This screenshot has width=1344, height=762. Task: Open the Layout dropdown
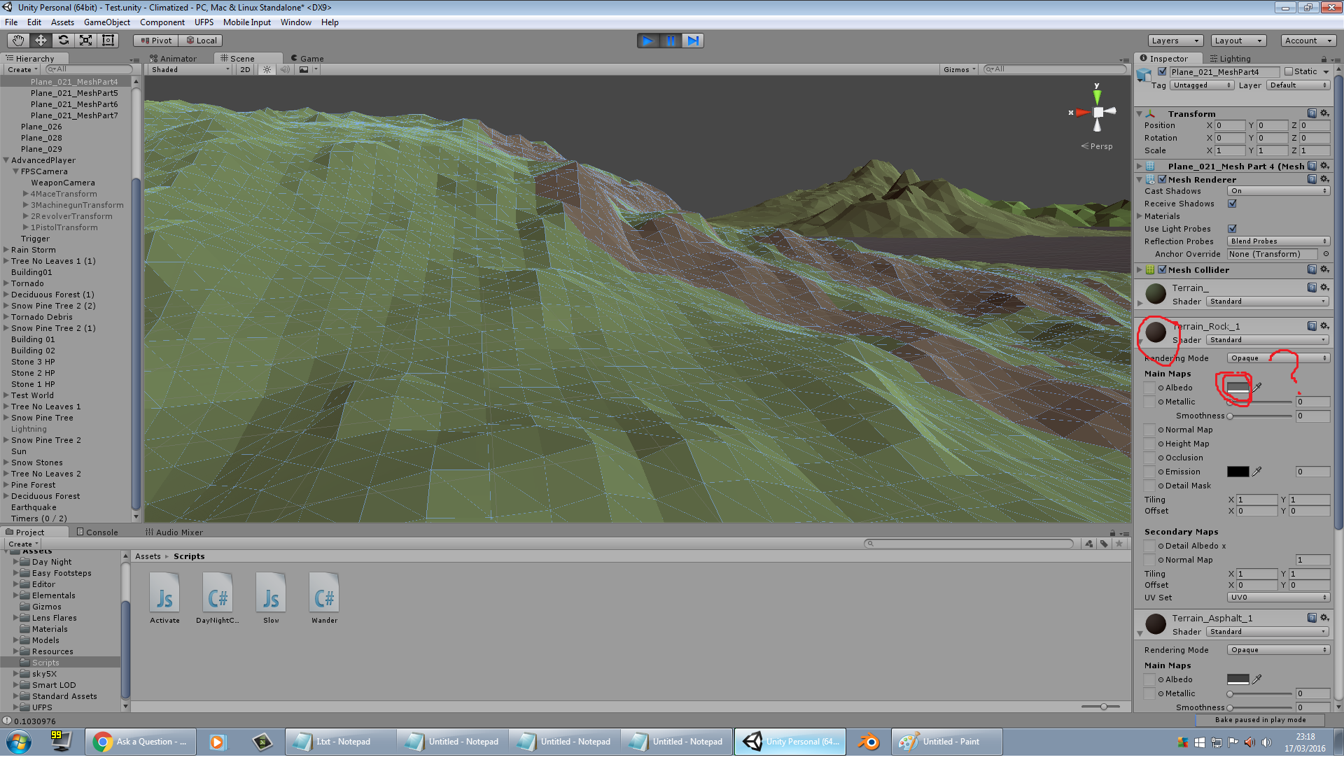coord(1239,41)
